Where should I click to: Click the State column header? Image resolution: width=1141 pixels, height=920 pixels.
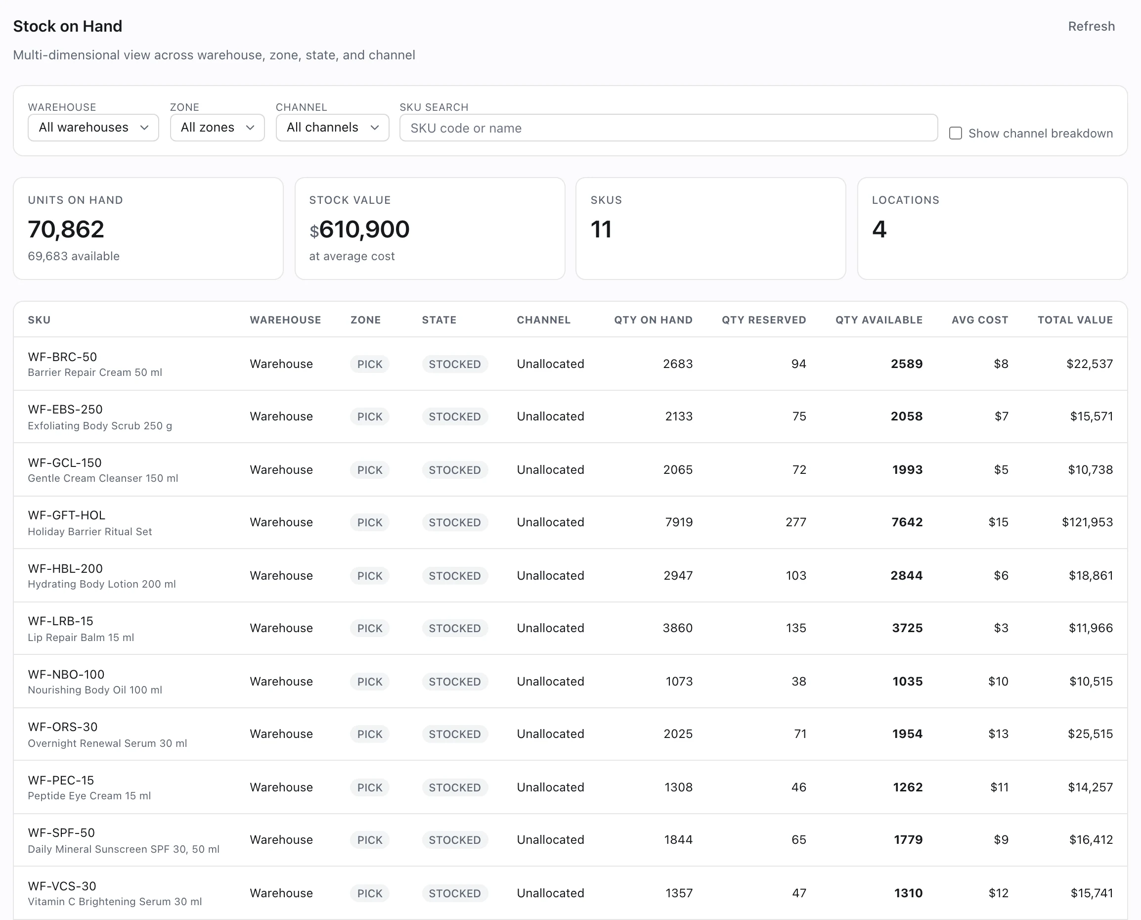pyautogui.click(x=439, y=320)
